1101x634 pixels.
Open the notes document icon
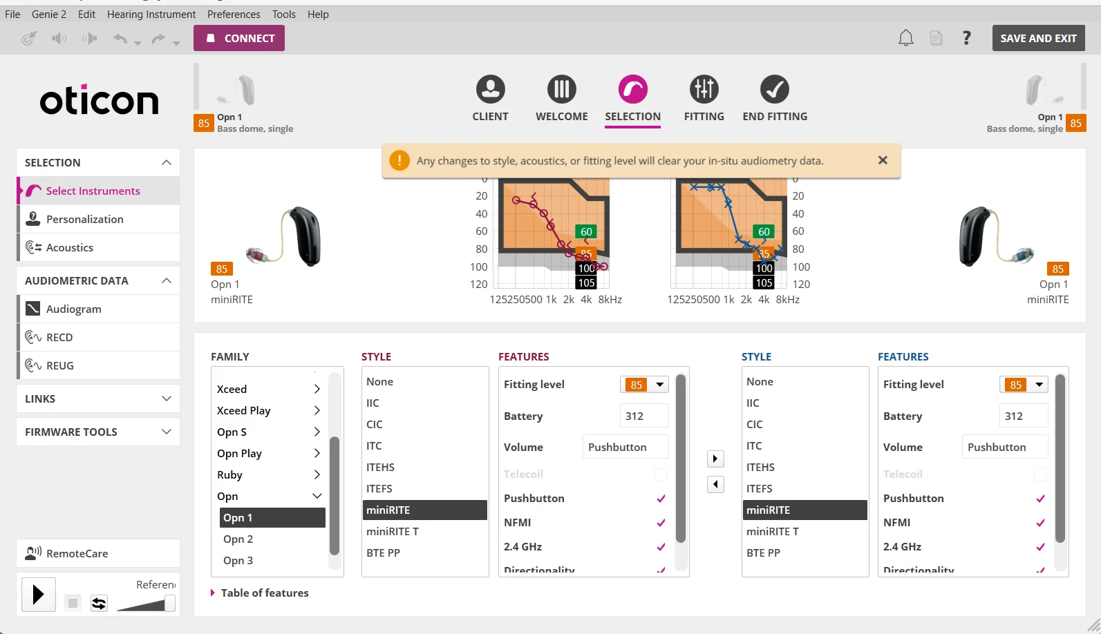point(936,38)
